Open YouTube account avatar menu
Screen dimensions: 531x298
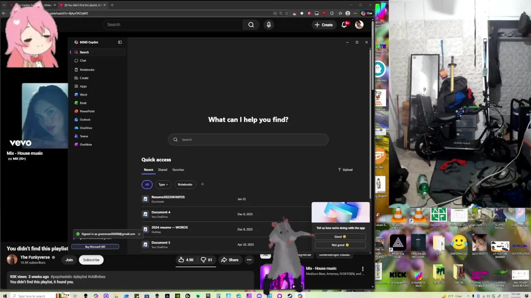pyautogui.click(x=359, y=25)
